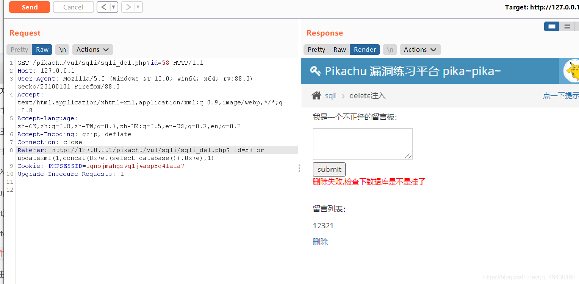Click the updatexml payload line

pos(116,158)
